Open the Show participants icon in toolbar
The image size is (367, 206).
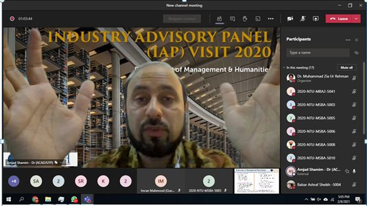tap(219, 19)
